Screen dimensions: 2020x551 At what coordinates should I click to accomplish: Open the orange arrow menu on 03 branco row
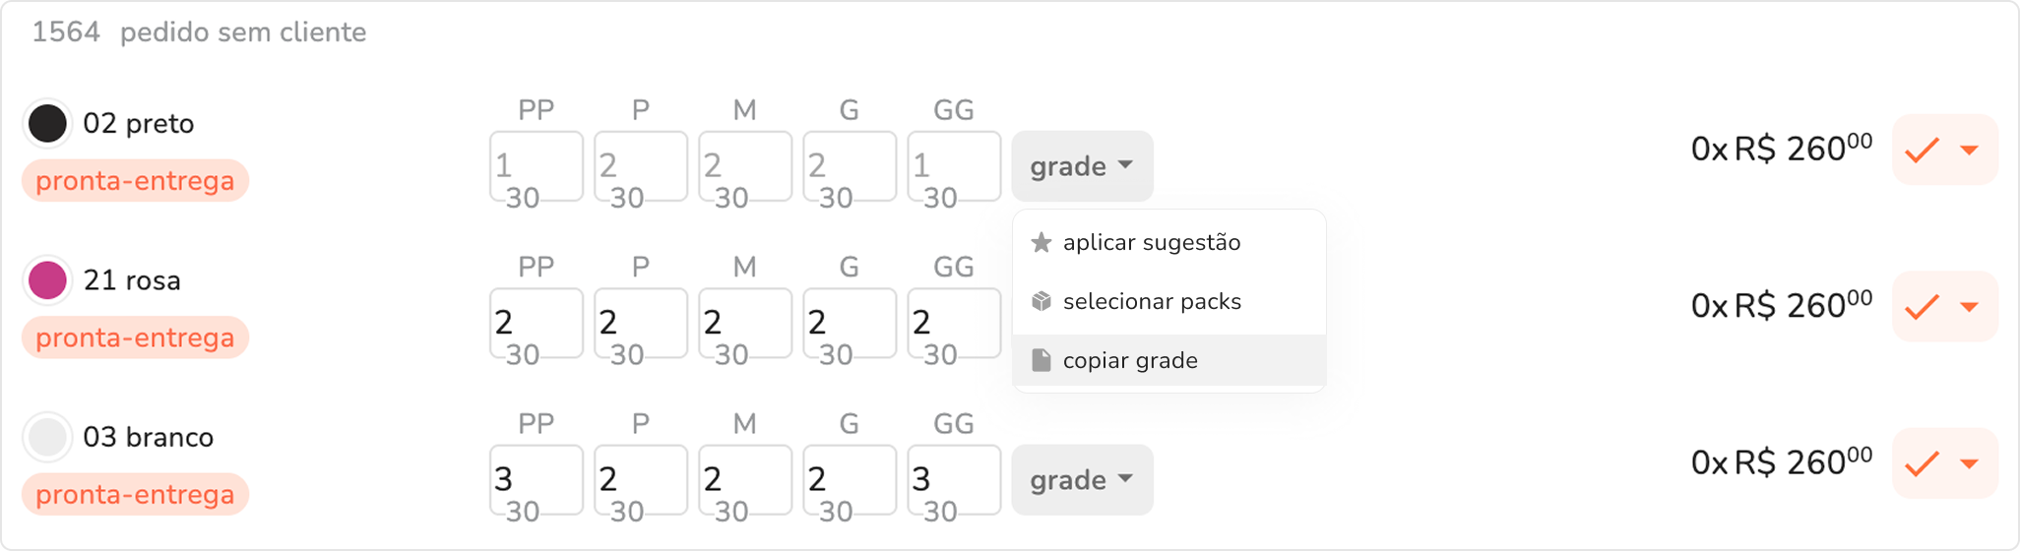click(1969, 463)
